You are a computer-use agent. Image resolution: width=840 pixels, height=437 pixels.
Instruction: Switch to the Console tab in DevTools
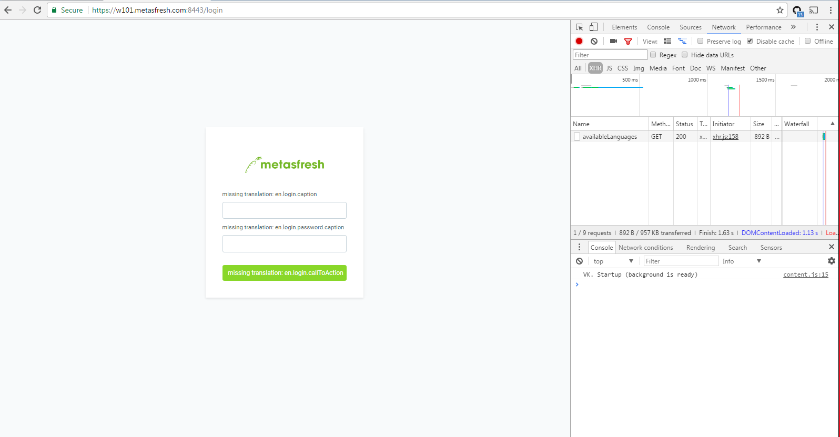pos(659,27)
